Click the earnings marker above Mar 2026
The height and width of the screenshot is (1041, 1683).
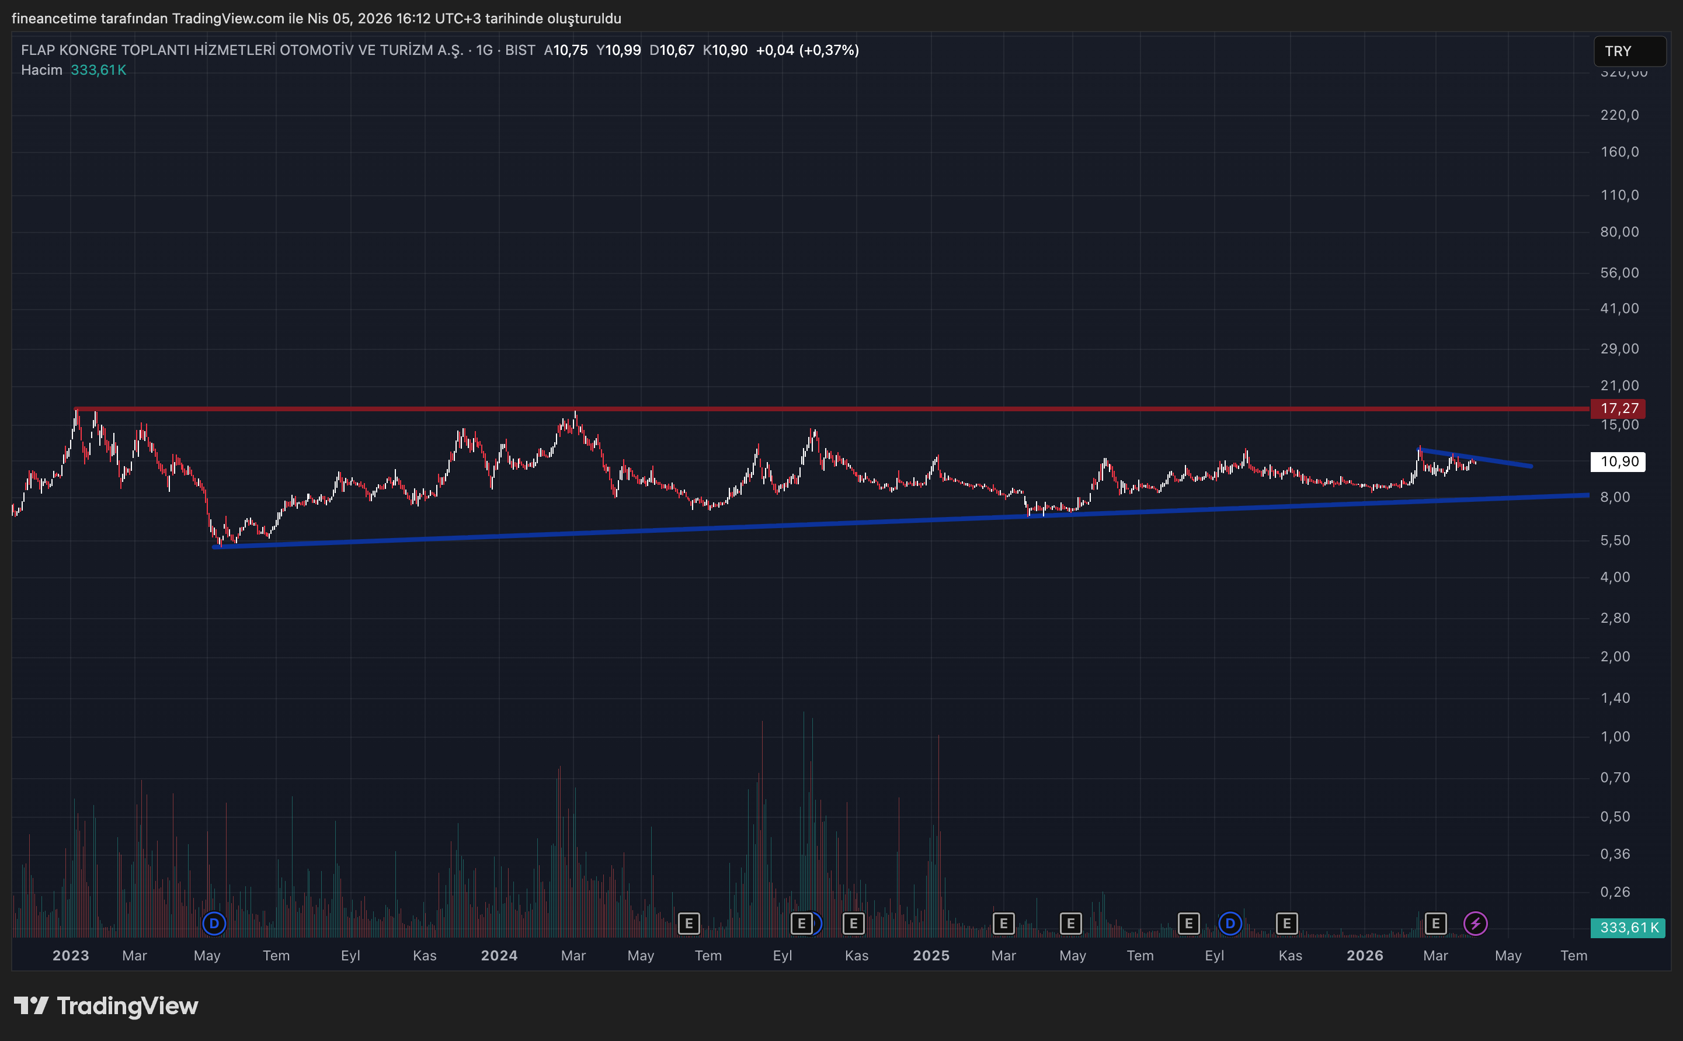[1435, 923]
